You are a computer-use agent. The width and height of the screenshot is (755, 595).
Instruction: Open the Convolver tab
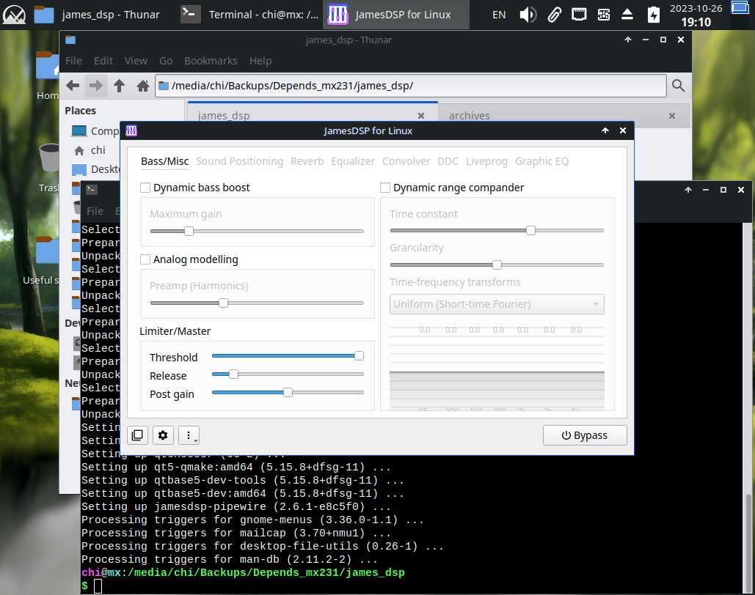[x=406, y=161]
